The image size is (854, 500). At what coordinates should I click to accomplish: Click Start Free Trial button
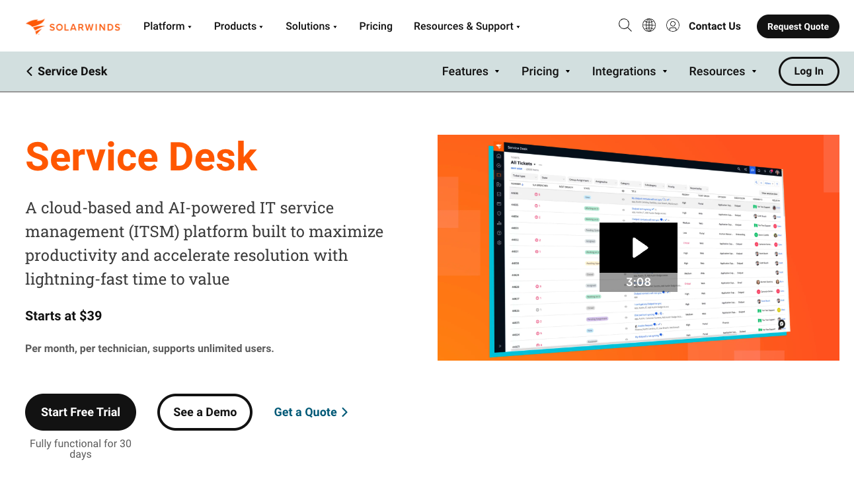point(81,412)
